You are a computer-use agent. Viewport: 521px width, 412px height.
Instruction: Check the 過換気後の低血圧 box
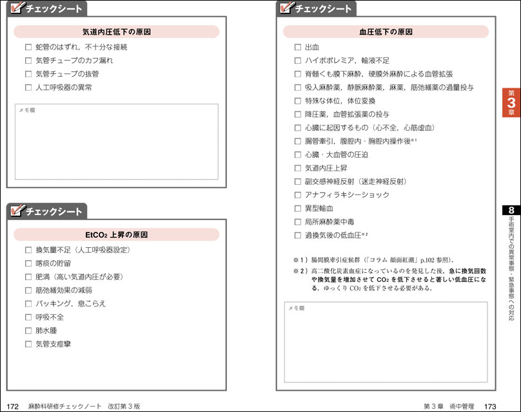(x=298, y=236)
